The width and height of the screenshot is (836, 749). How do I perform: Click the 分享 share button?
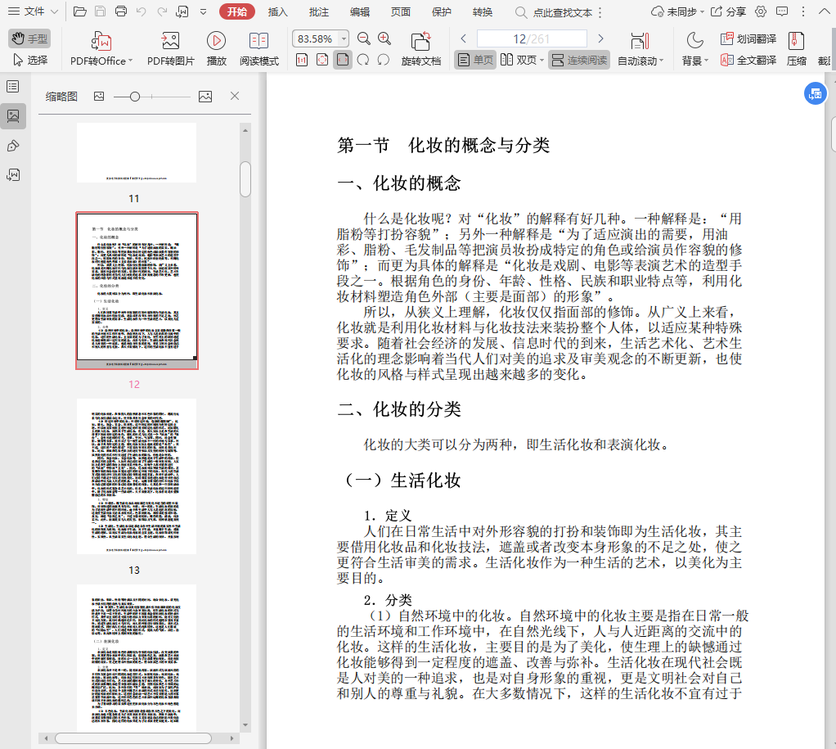(x=728, y=12)
